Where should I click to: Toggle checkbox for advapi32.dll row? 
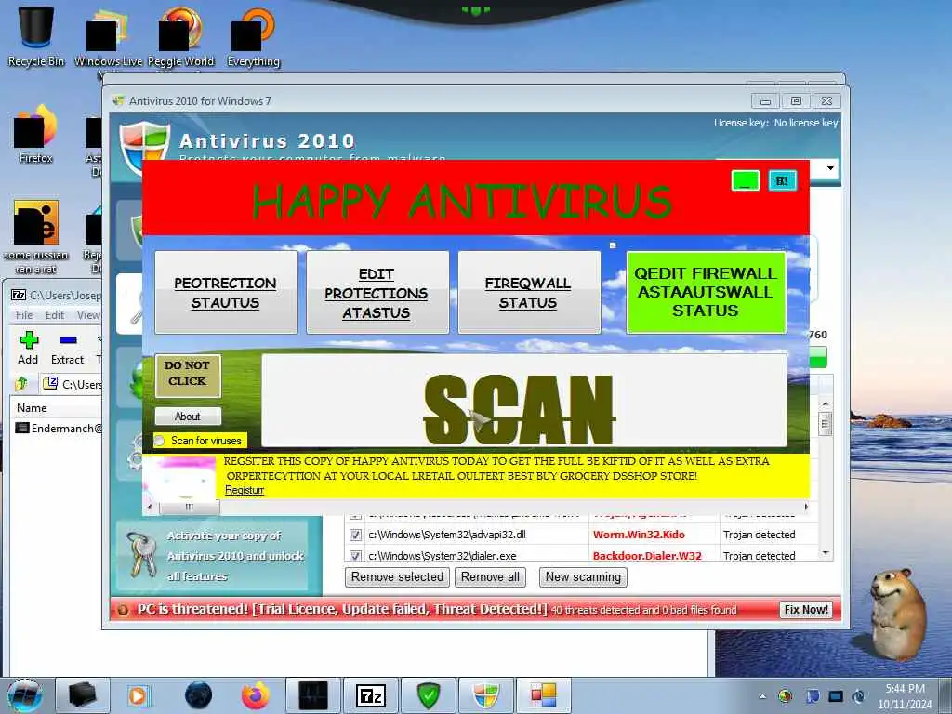tap(355, 535)
